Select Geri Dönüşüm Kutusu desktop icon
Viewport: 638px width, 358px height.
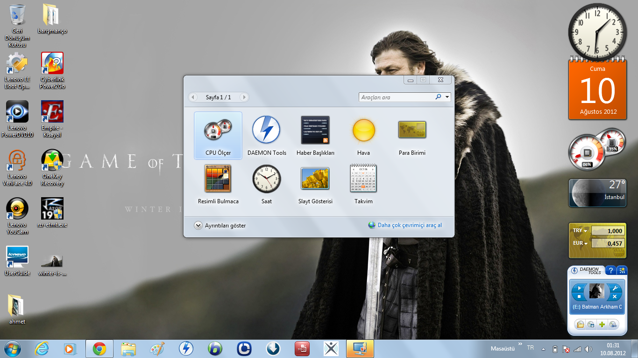pyautogui.click(x=17, y=26)
